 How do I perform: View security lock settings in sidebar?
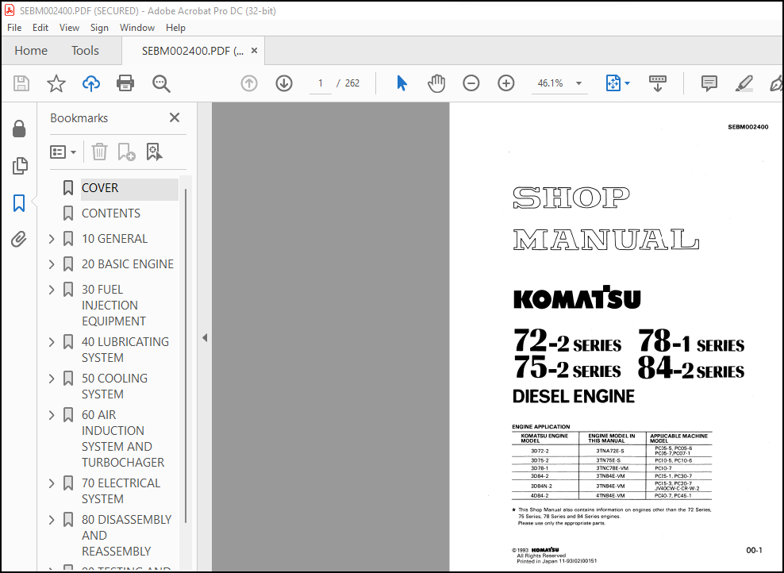pos(19,129)
